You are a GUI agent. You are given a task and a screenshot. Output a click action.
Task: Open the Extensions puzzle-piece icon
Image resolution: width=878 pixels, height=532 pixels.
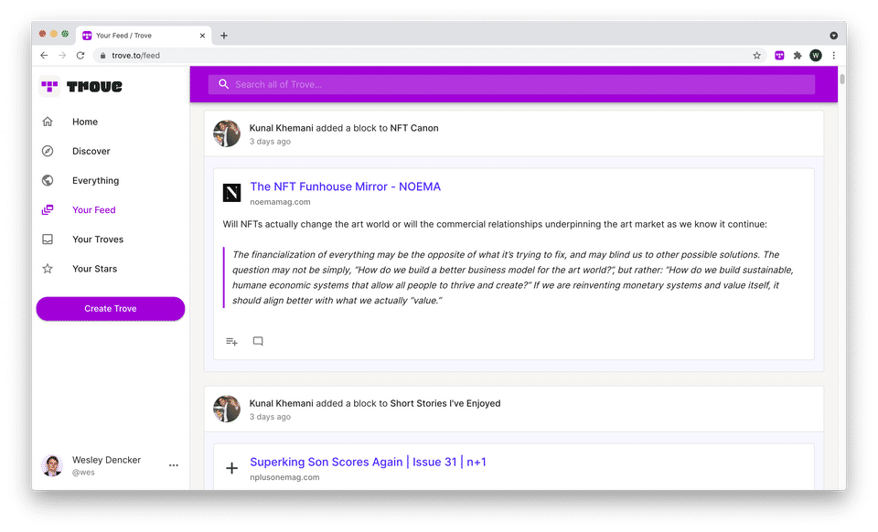pos(798,56)
